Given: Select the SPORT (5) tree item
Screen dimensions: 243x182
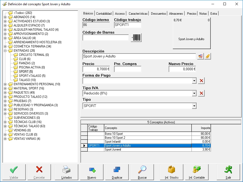Looking at the screenshot, I should (x=26, y=72).
